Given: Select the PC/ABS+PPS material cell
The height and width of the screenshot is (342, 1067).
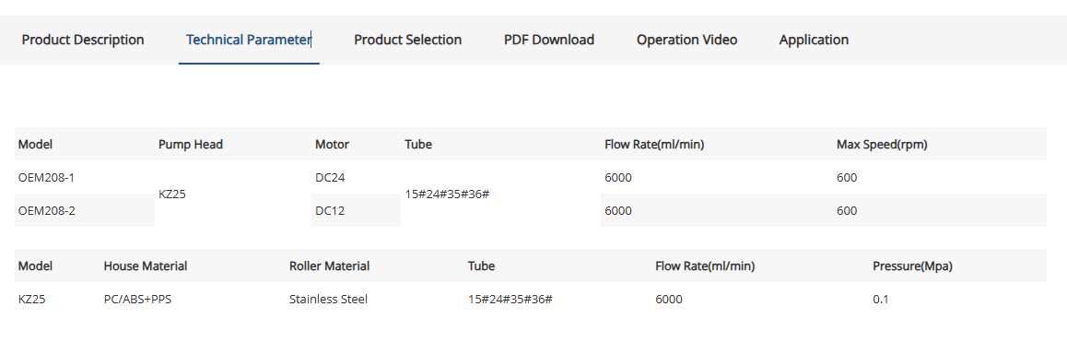Looking at the screenshot, I should click(137, 299).
